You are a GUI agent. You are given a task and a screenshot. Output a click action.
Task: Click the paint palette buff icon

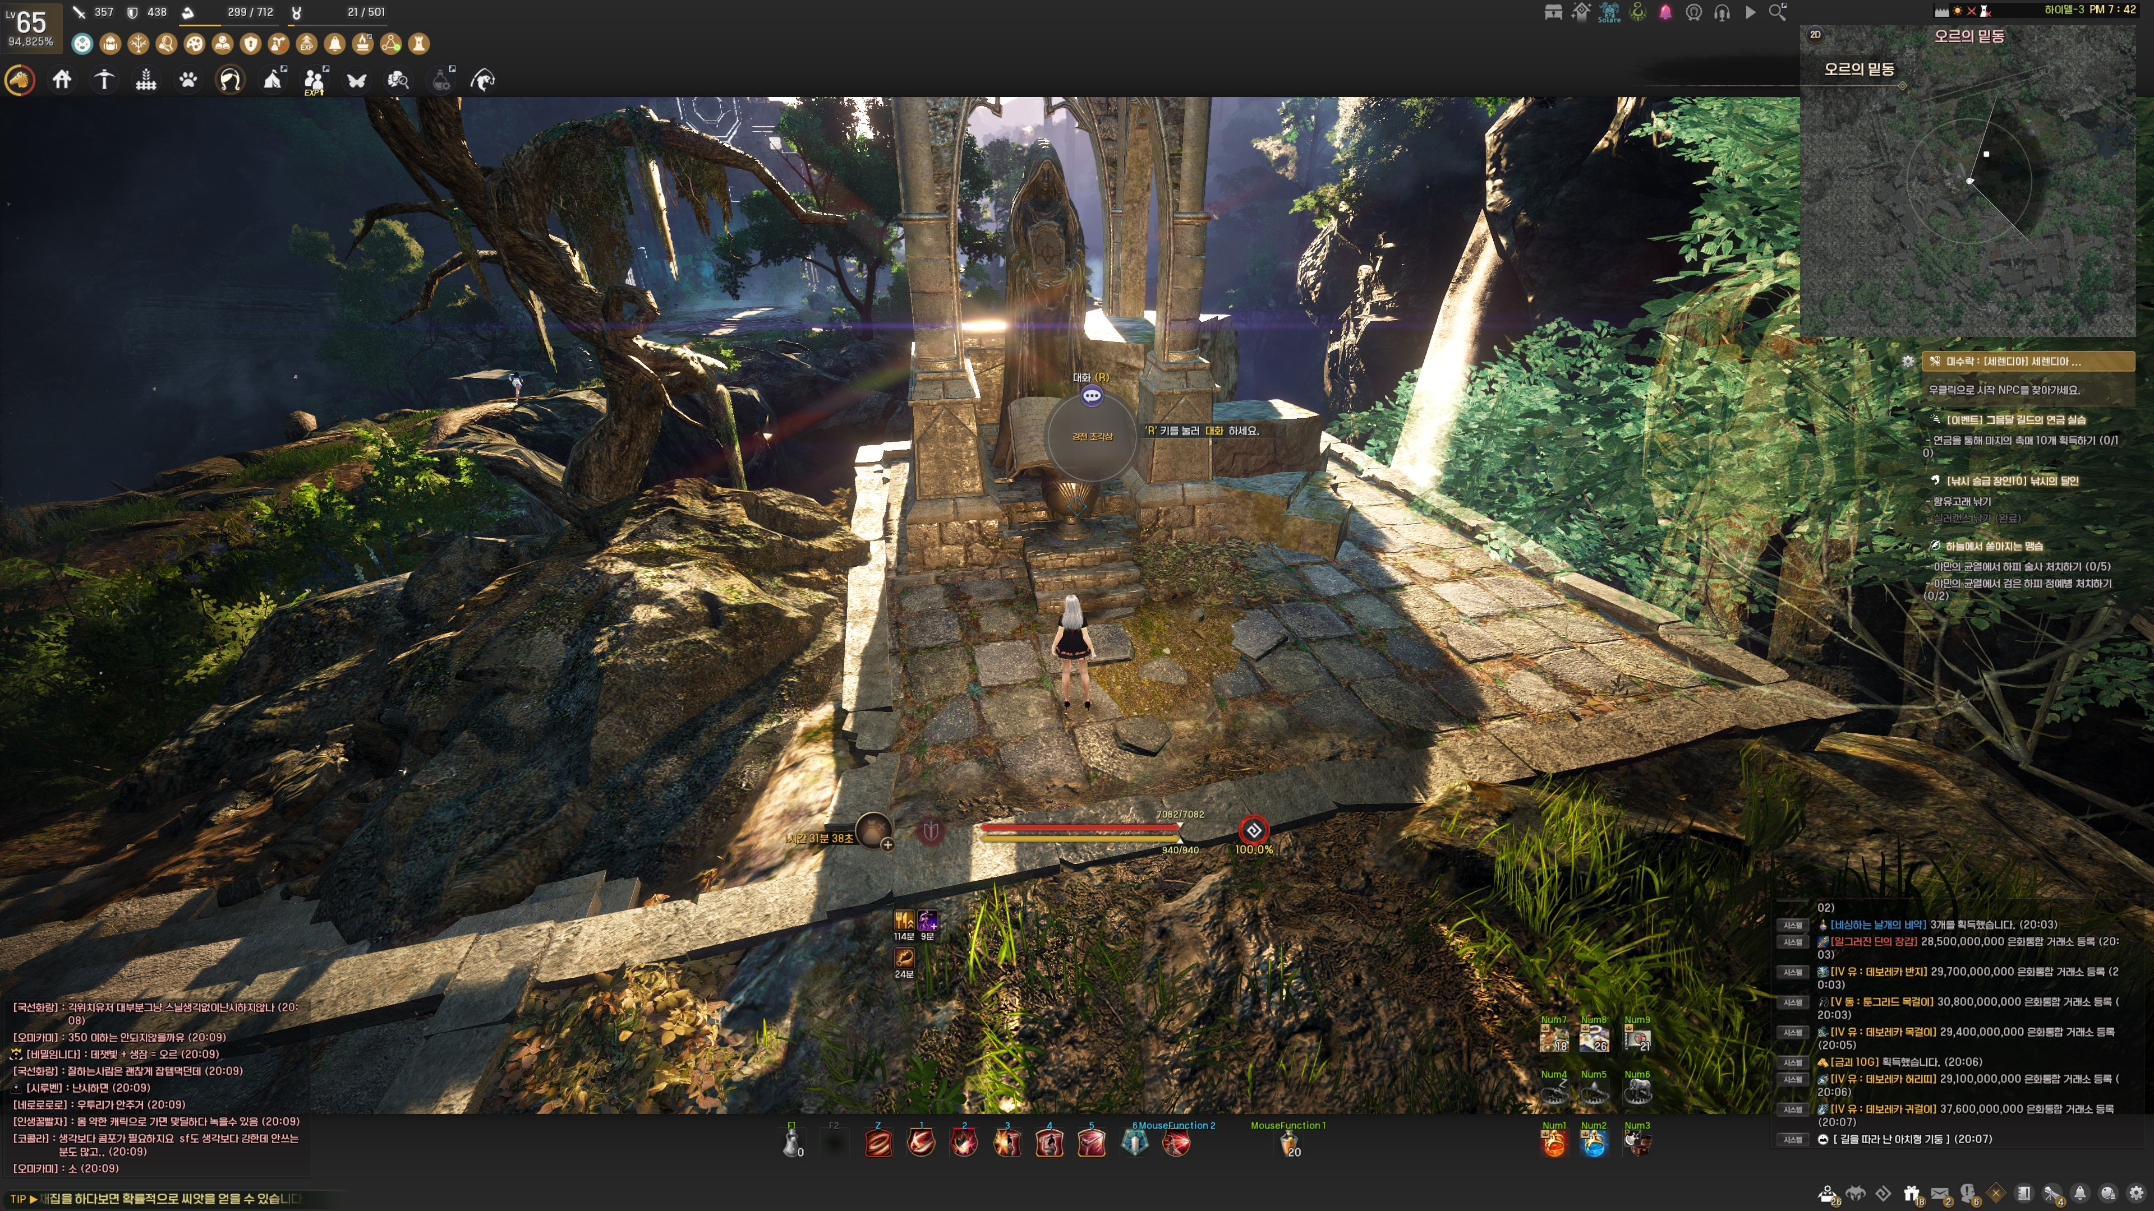click(x=195, y=44)
